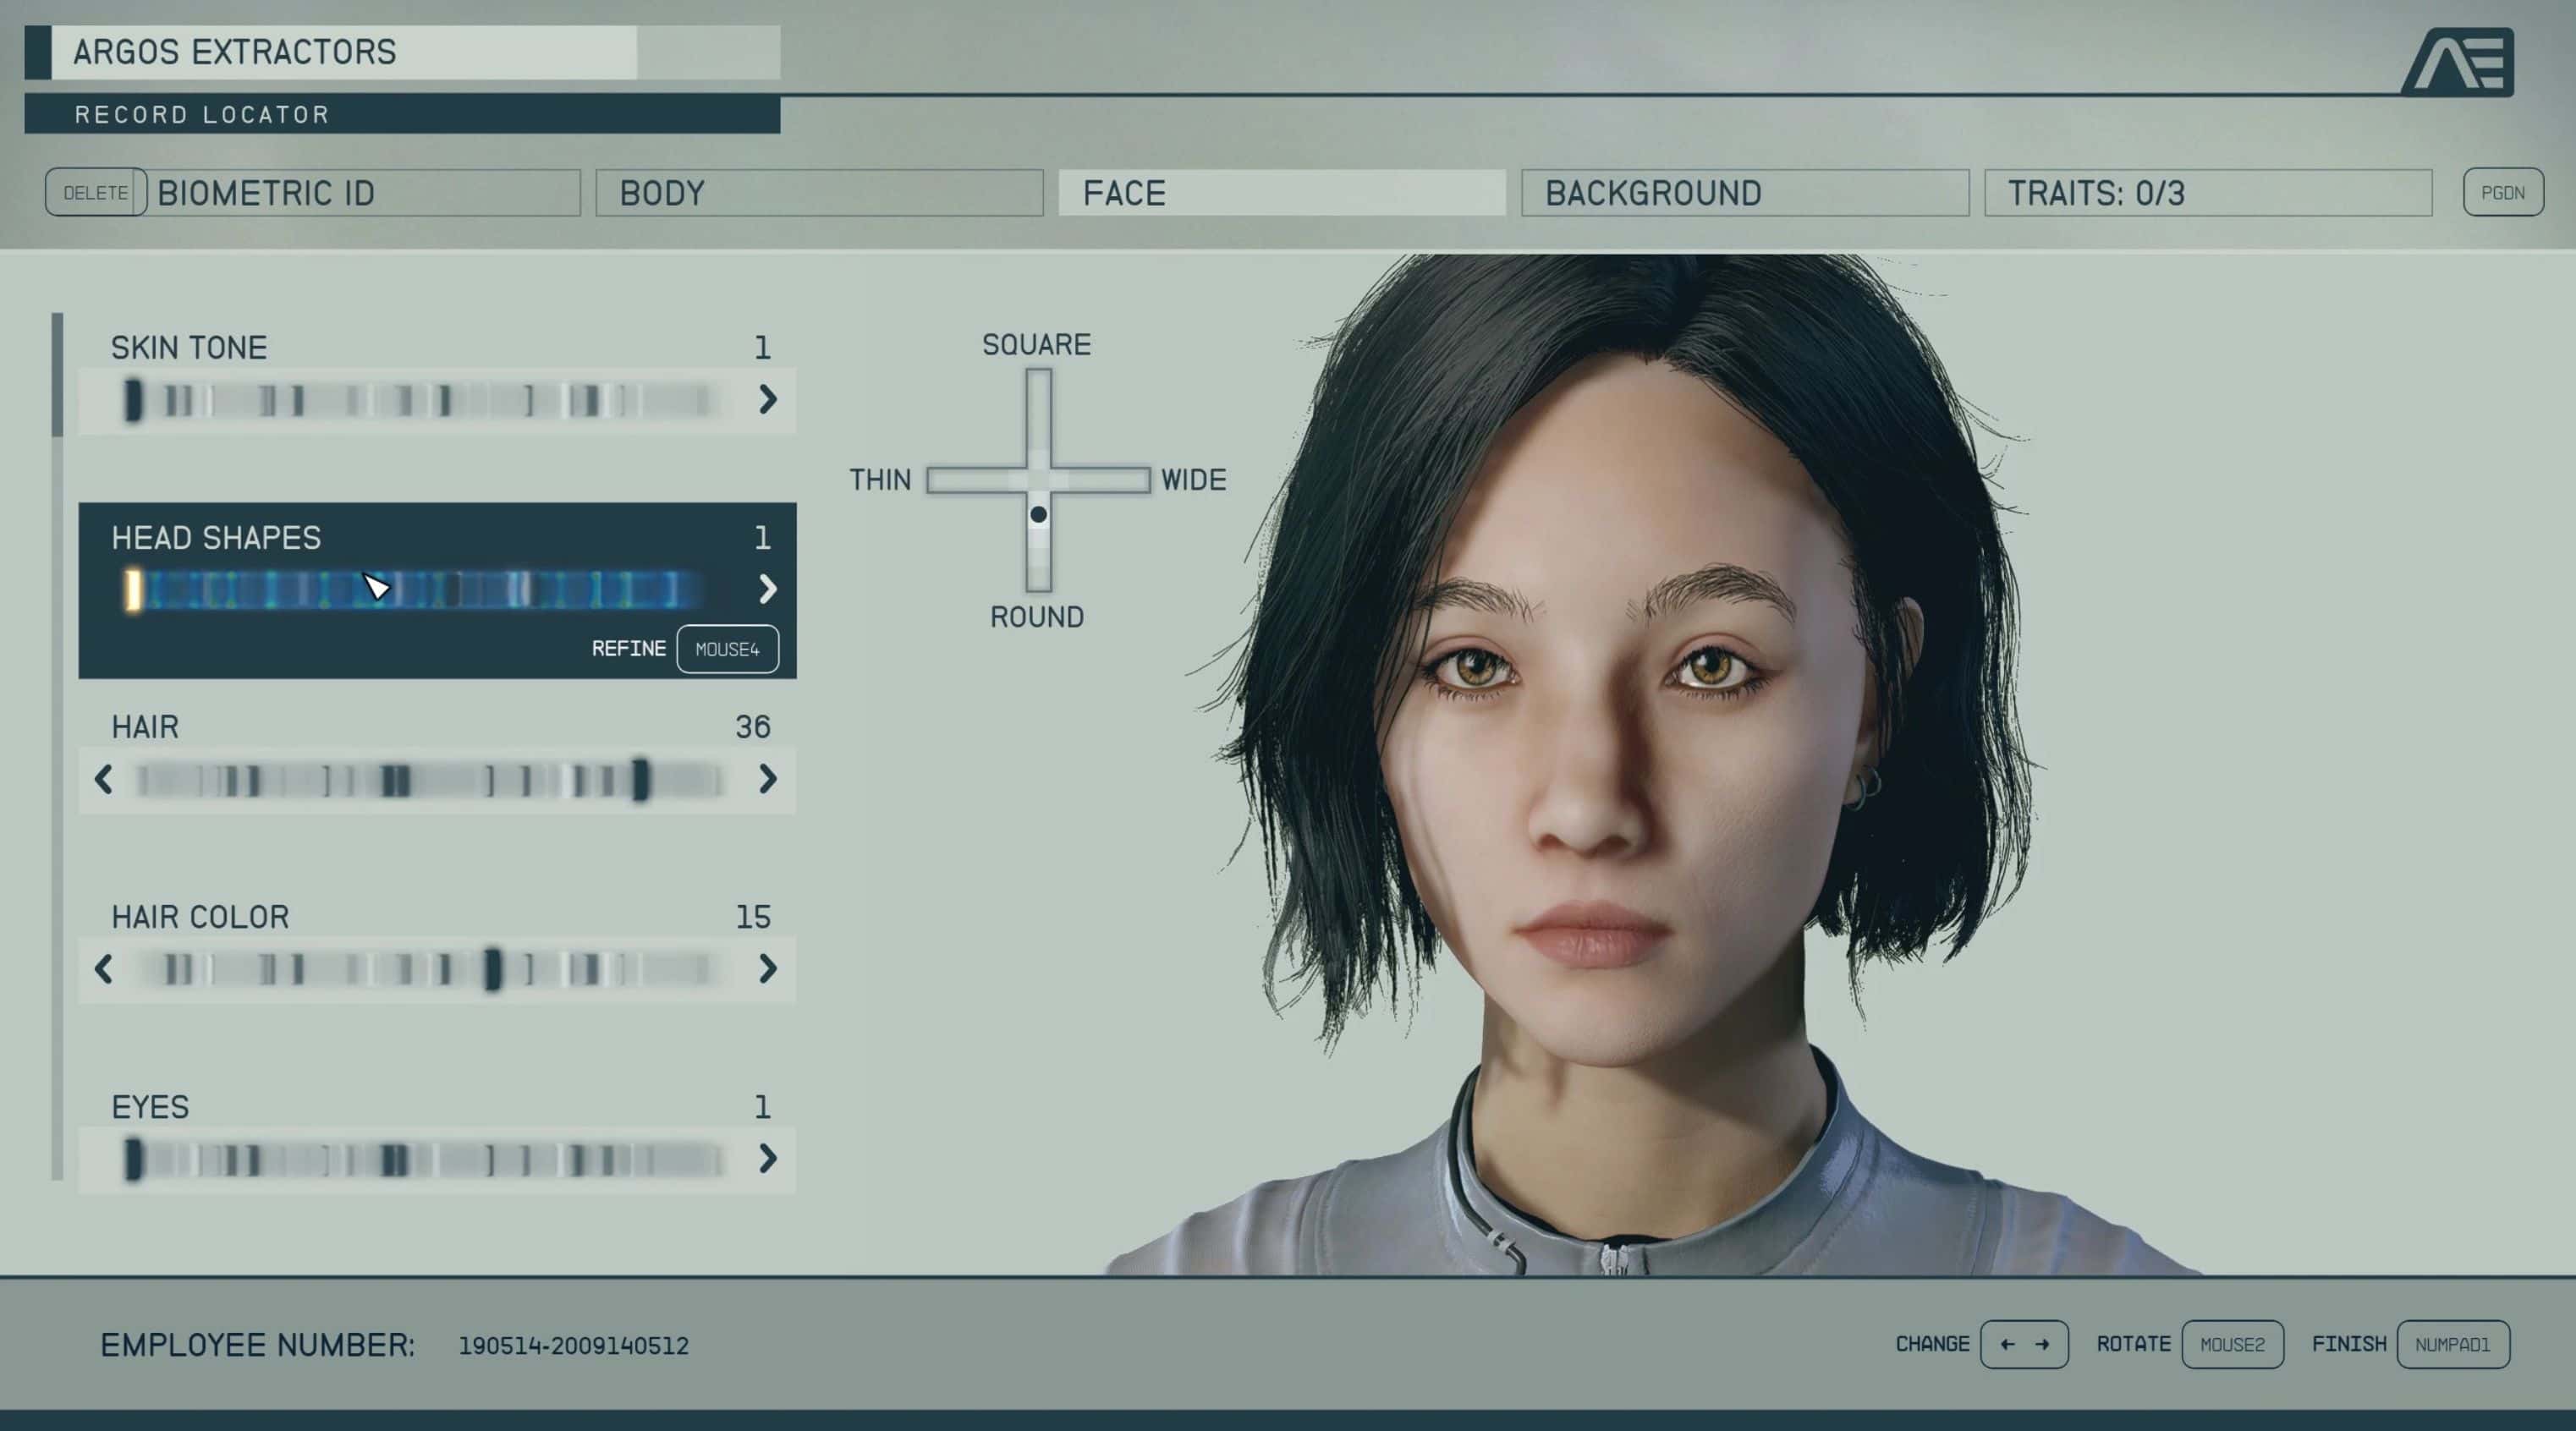Open the Biometric ID tab
2576x1431 pixels.
[365, 193]
